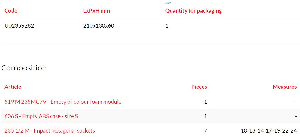300x137 pixels.
Task: Click the Pieces column header
Action: (x=199, y=87)
